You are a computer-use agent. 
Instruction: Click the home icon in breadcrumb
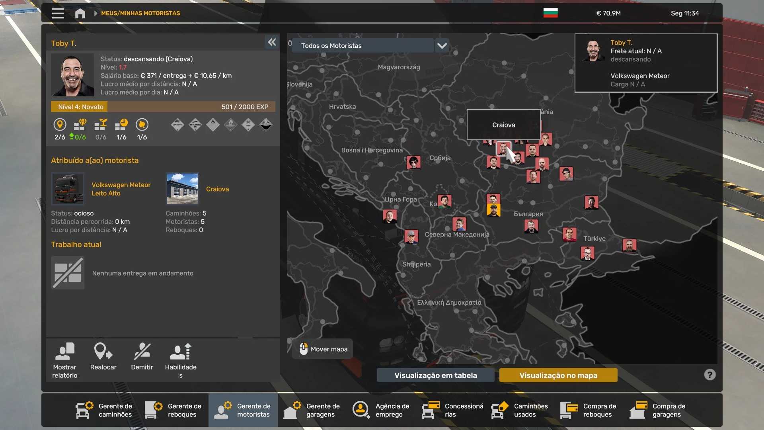point(80,14)
